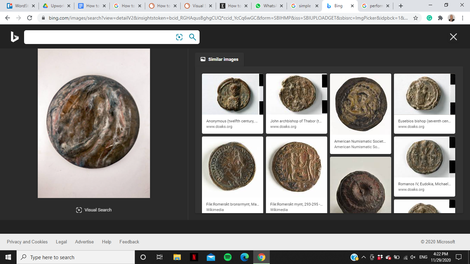Switch to the Google Docs How to tab

point(92,6)
